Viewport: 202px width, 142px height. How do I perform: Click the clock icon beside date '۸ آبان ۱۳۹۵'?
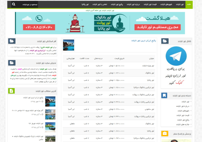[x=42, y=114]
